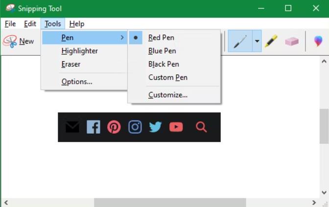Open Paint 3D editing balloon icon

pos(318,41)
